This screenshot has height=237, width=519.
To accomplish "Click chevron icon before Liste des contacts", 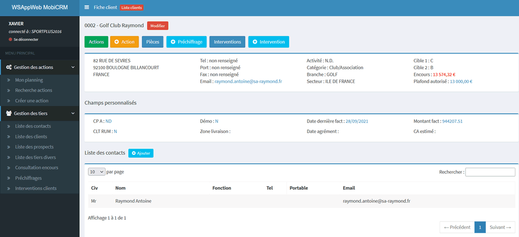I will tap(9, 126).
